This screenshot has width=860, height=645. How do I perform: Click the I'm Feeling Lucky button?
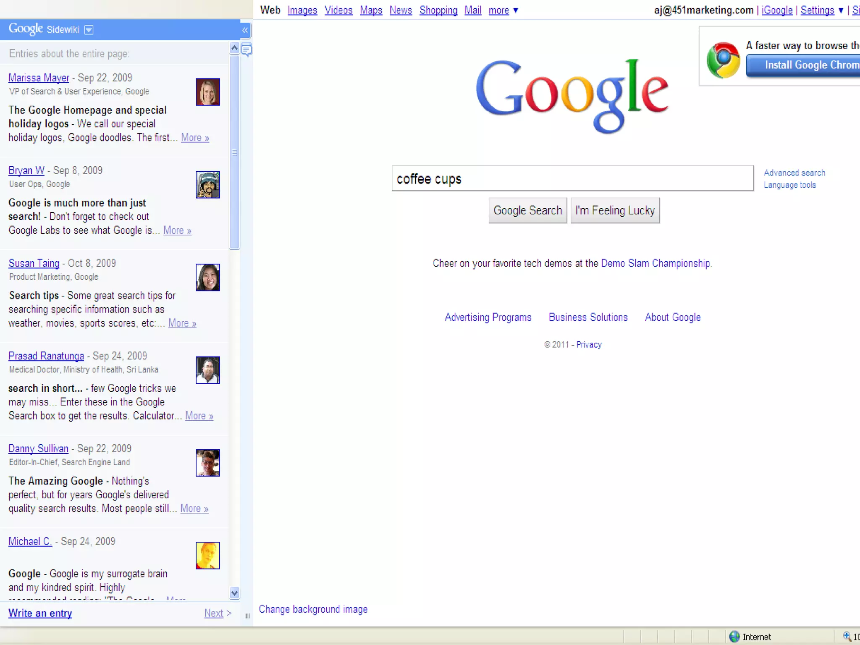coord(615,210)
